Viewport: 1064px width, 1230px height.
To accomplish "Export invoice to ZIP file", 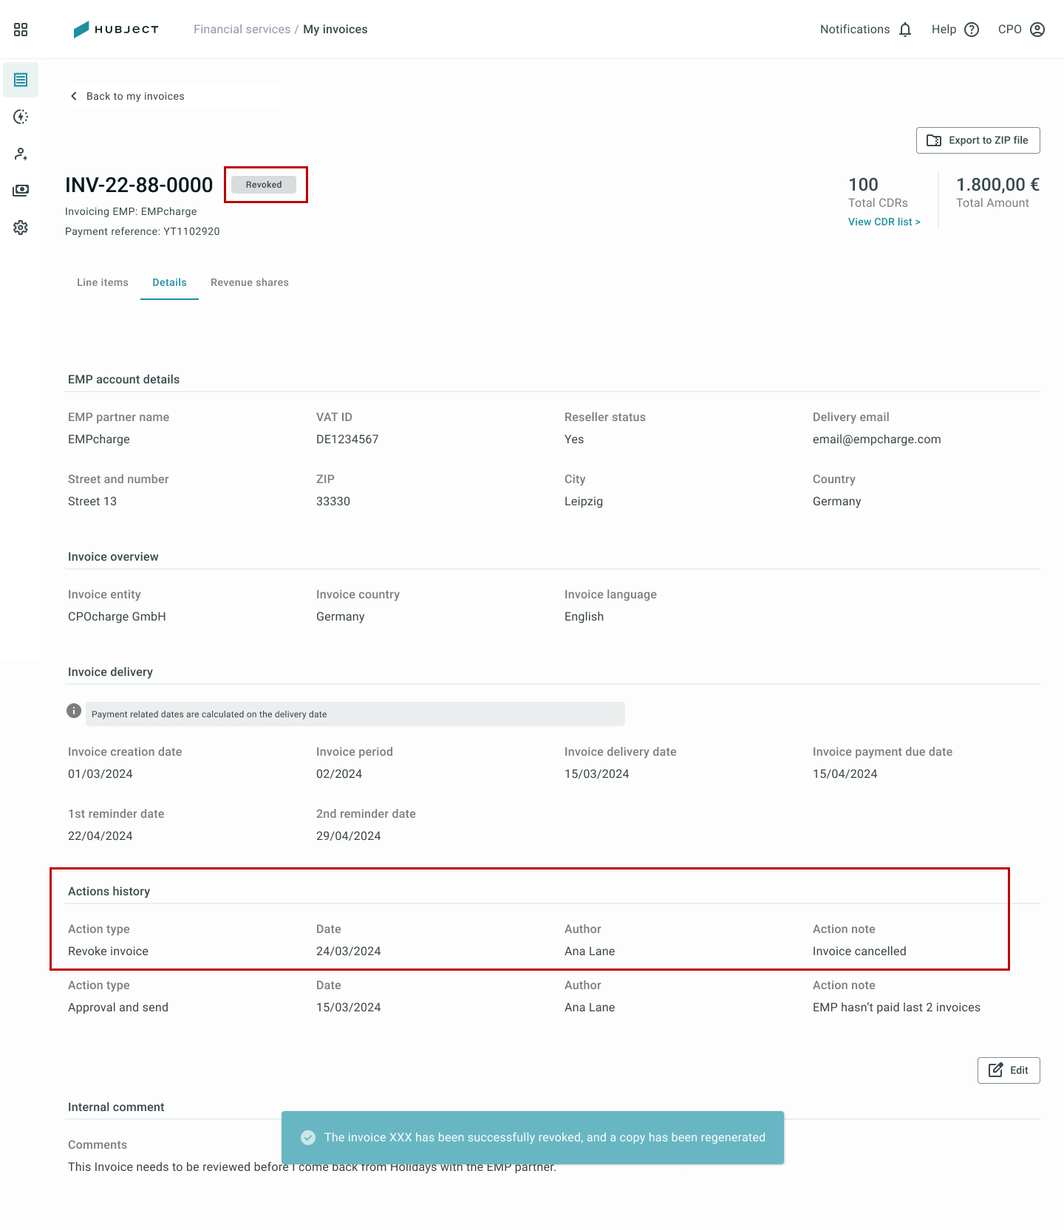I will (x=978, y=140).
